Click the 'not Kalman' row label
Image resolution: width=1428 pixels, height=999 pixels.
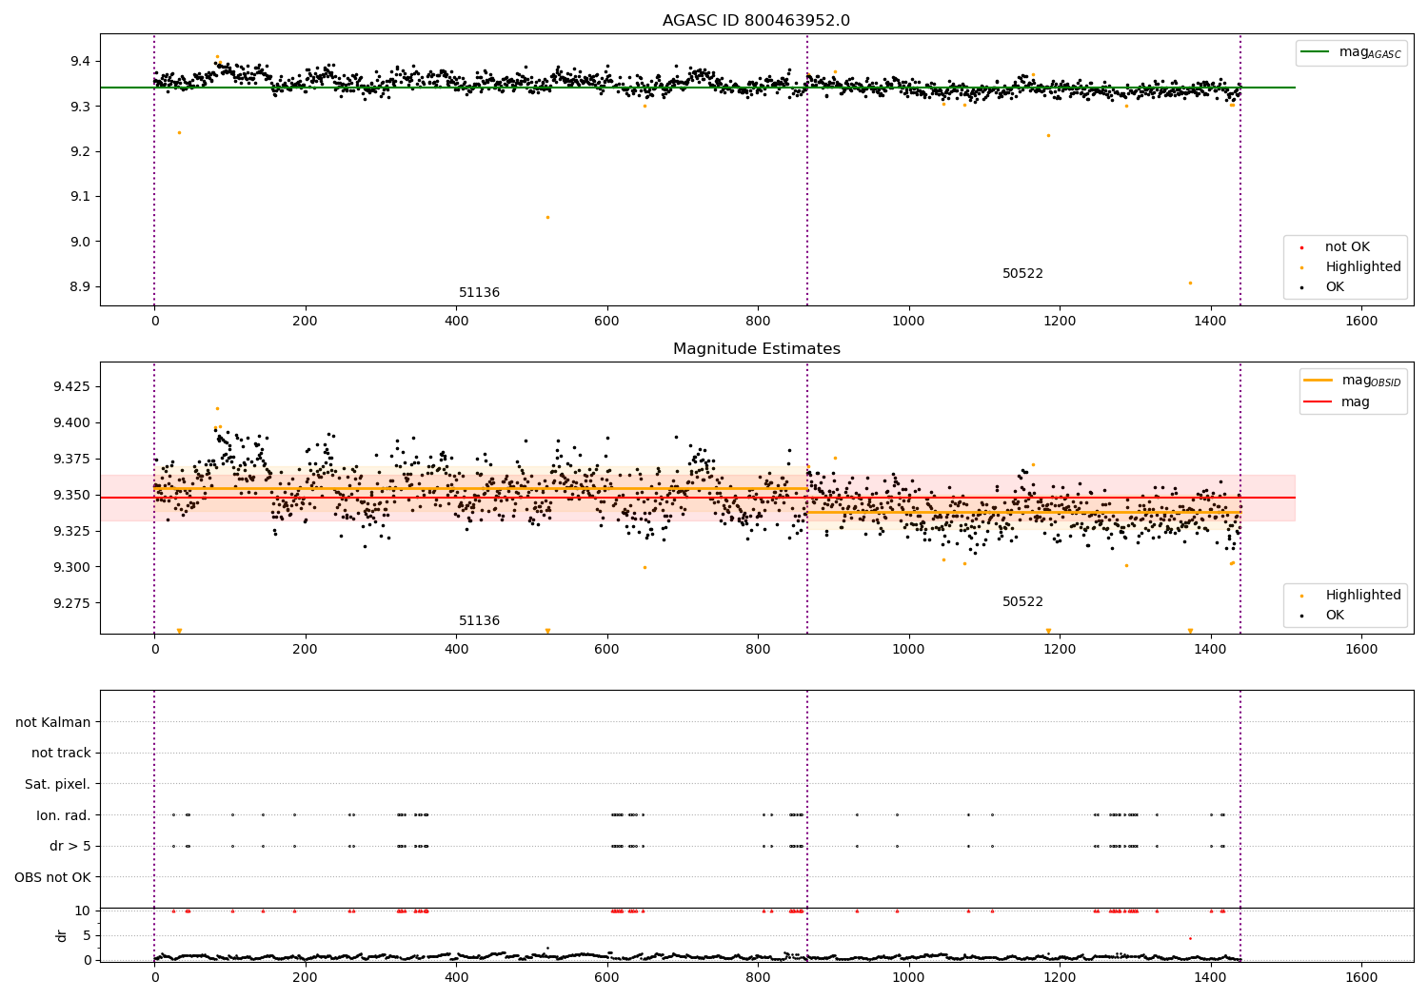(53, 722)
